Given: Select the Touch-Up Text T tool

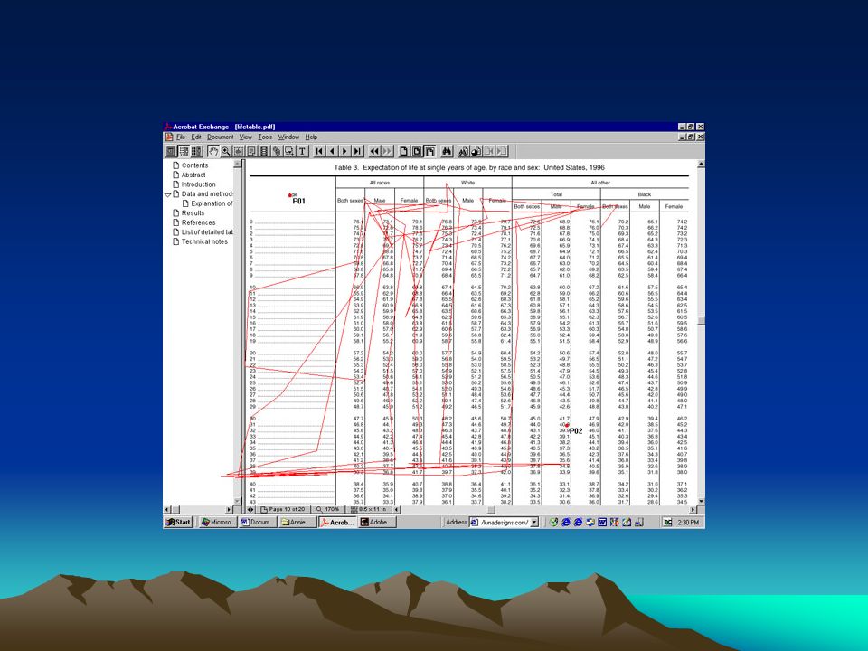Looking at the screenshot, I should [x=302, y=151].
